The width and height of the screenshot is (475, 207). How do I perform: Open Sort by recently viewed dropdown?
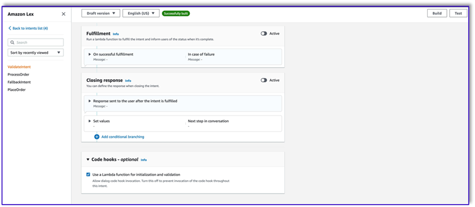(x=35, y=53)
